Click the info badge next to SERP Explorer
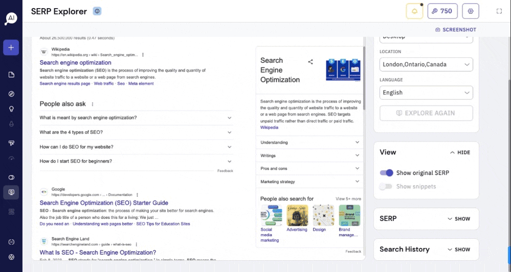 point(97,11)
